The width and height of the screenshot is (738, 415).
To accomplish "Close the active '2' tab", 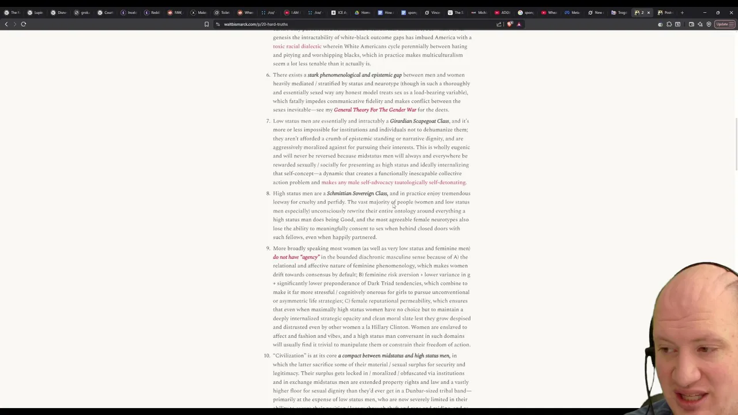I will tap(648, 13).
